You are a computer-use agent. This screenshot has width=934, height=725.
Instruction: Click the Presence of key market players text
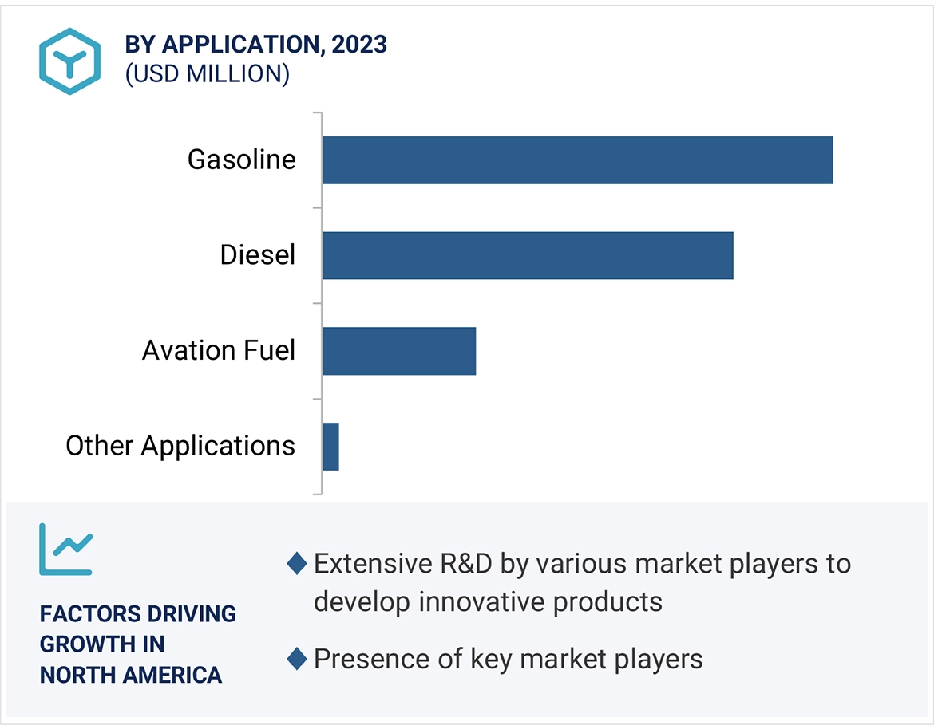[x=508, y=659]
